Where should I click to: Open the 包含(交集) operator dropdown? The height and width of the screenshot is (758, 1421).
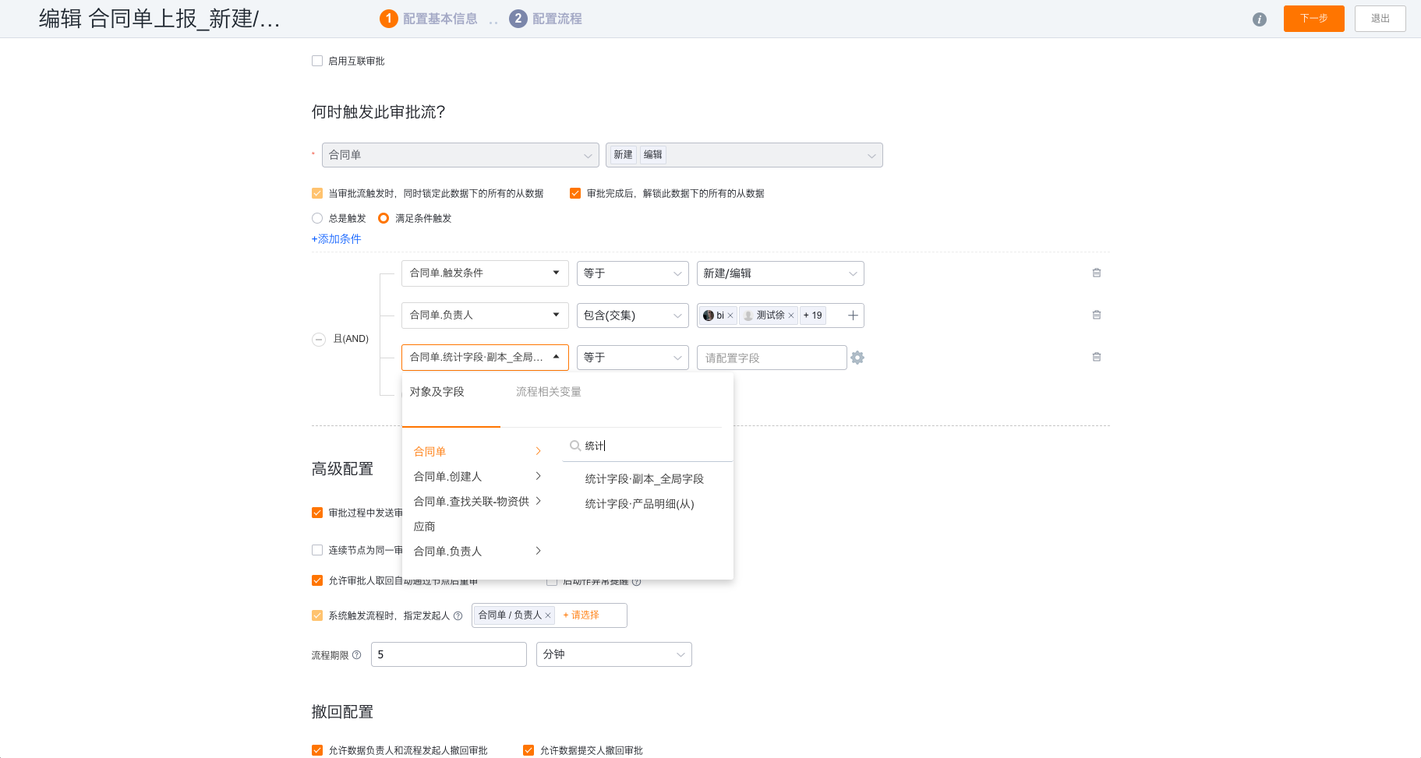(x=632, y=316)
